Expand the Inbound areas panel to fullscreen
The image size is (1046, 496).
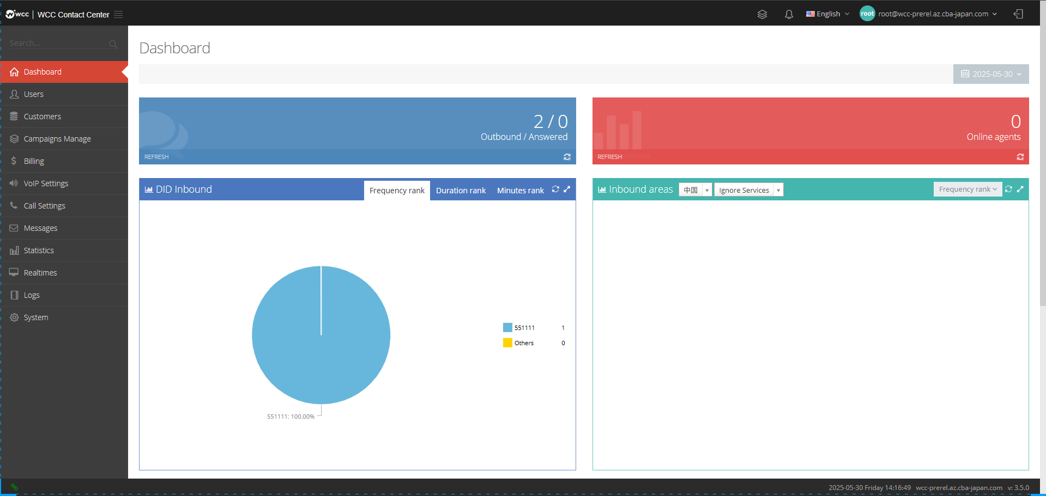tap(1020, 189)
